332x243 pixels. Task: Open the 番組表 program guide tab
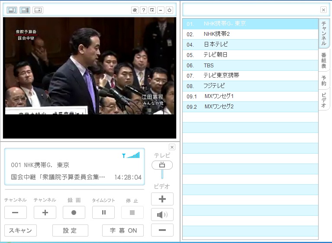coord(324,60)
